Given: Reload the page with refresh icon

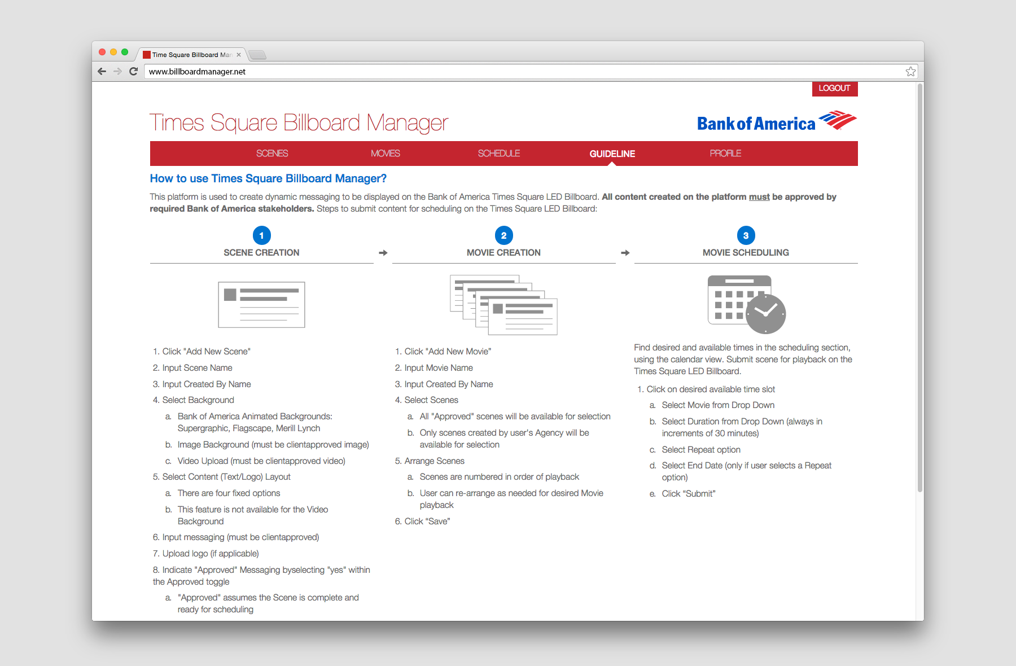Looking at the screenshot, I should [x=134, y=71].
